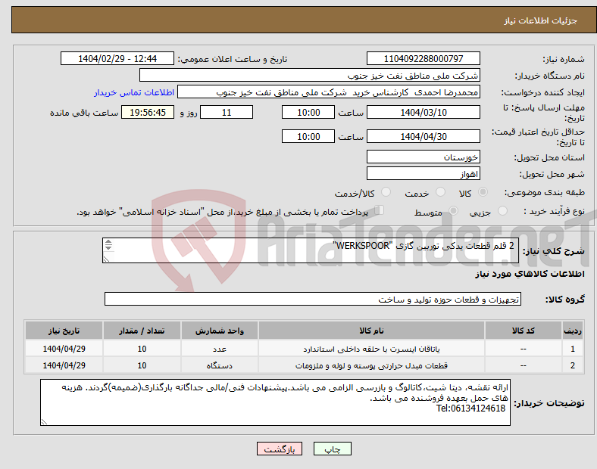Viewport: 597px width, 469px height.
Task: Click the price validity time 10:00 field
Action: point(308,136)
